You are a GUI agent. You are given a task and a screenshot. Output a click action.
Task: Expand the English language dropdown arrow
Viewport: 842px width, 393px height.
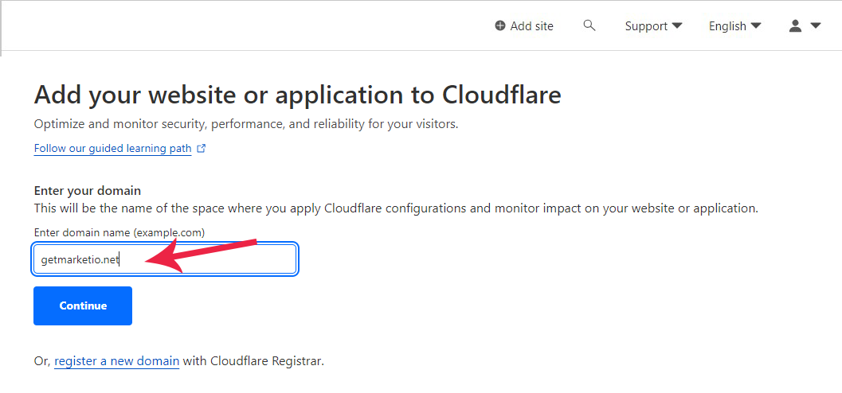(755, 25)
